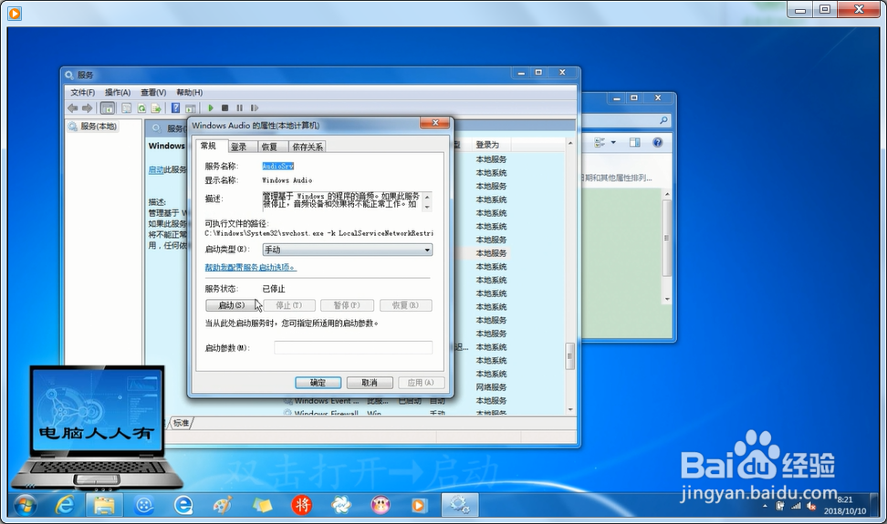The width and height of the screenshot is (887, 524).
Task: Click the Forward arrow in Services toolbar
Action: click(87, 108)
